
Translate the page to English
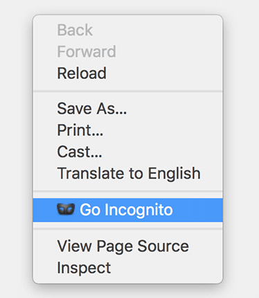pos(128,173)
